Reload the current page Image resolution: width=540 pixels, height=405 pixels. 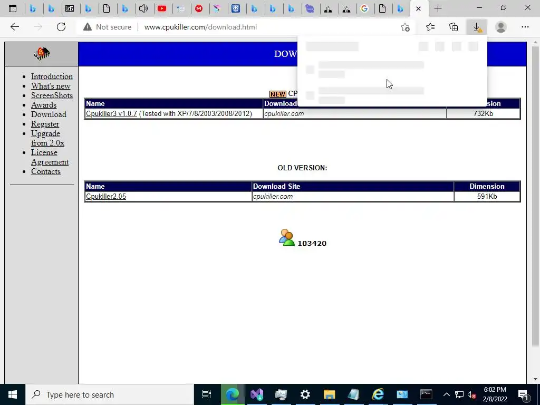click(61, 27)
